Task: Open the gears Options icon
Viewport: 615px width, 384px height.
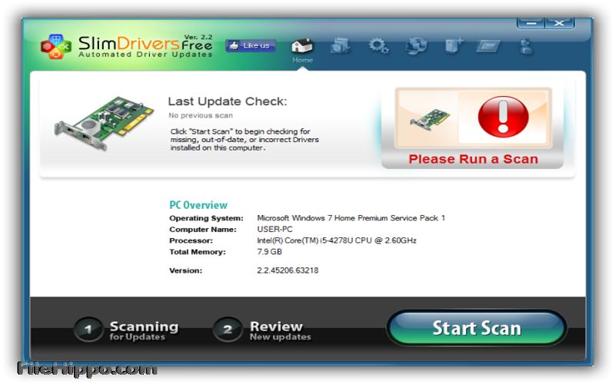Action: 378,45
